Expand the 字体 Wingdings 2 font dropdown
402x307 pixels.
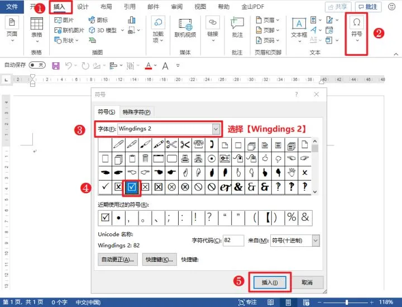click(x=216, y=129)
